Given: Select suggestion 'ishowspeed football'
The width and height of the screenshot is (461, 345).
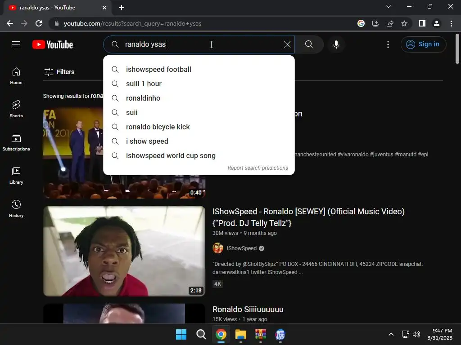Looking at the screenshot, I should point(199,70).
